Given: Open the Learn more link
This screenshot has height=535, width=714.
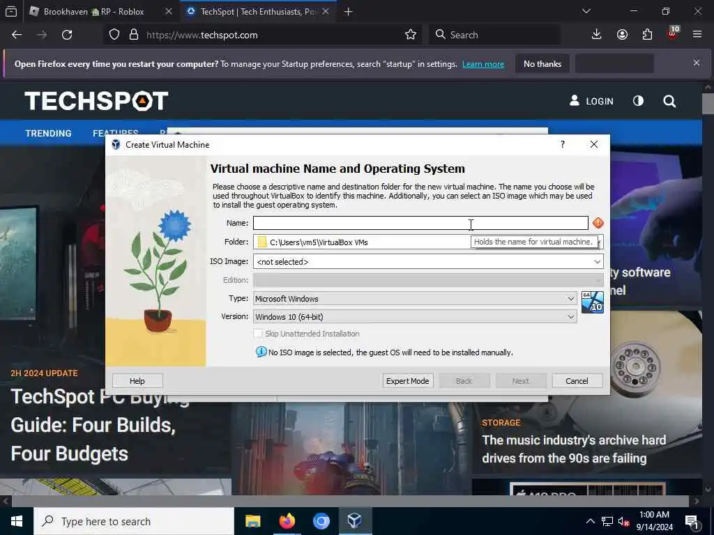Looking at the screenshot, I should click(483, 64).
